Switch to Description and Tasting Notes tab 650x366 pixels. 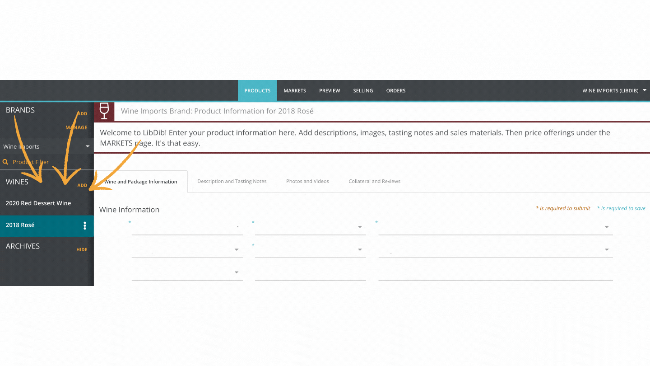232,181
